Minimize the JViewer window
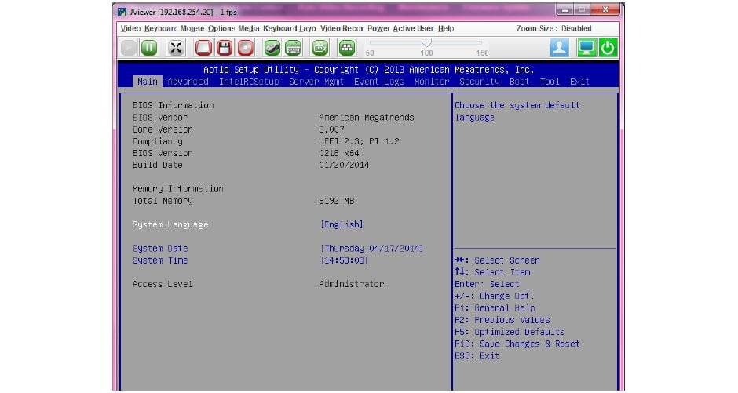The width and height of the screenshot is (738, 393). point(564,9)
